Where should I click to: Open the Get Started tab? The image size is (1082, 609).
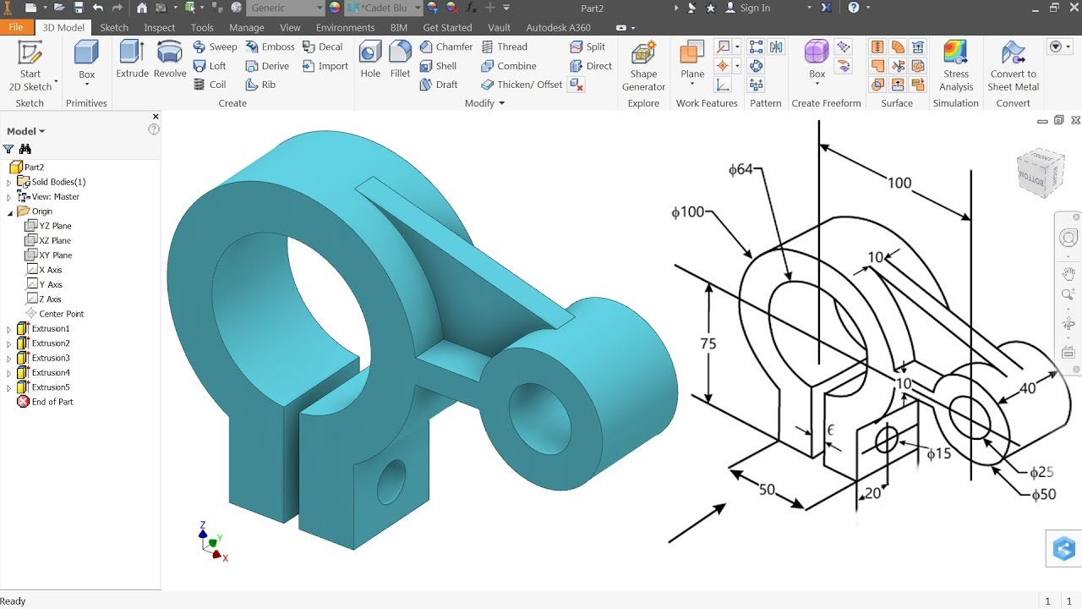click(x=447, y=27)
